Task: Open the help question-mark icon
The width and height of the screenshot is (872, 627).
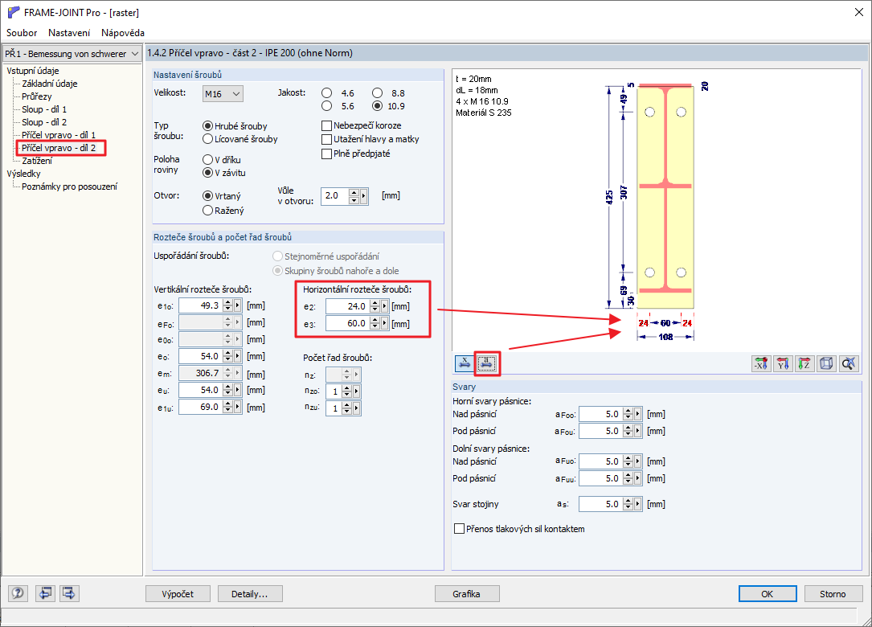Action: [18, 593]
